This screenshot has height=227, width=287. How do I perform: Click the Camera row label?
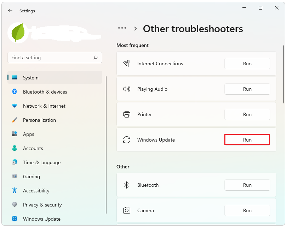[x=145, y=210]
